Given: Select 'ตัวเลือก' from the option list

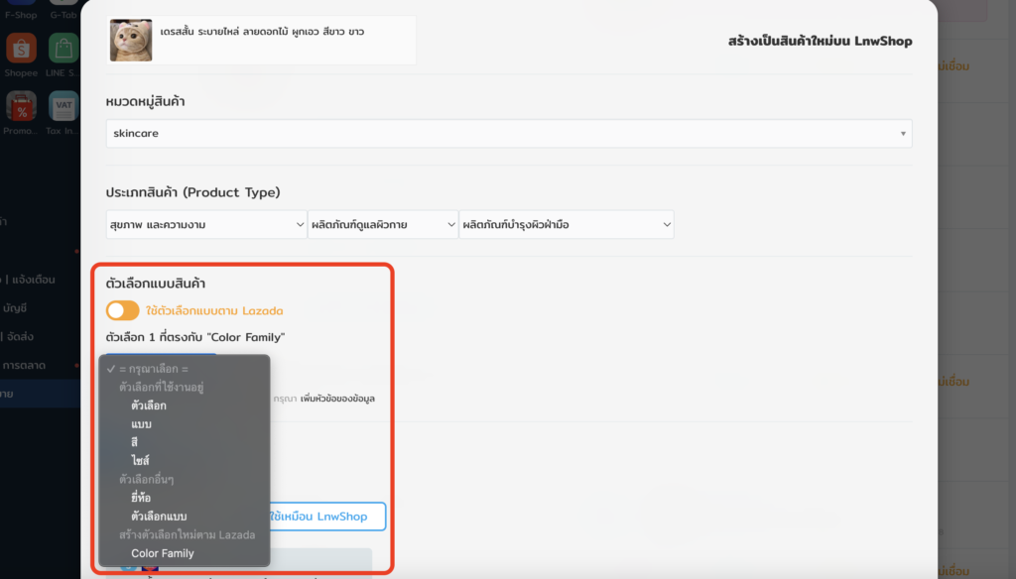Looking at the screenshot, I should [149, 405].
